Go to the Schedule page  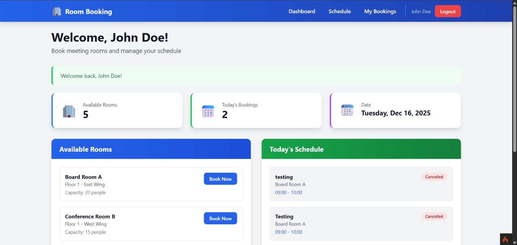coord(339,11)
